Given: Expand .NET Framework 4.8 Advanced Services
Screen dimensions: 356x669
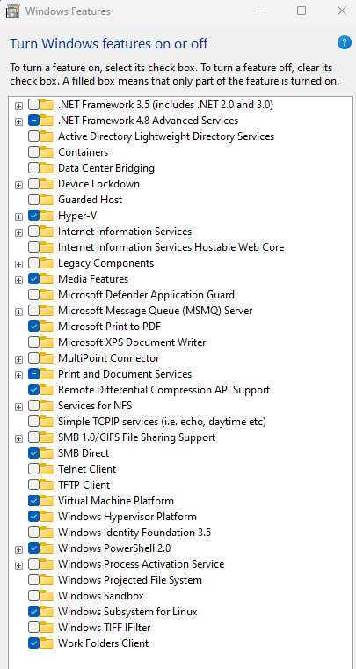Looking at the screenshot, I should [x=18, y=121].
